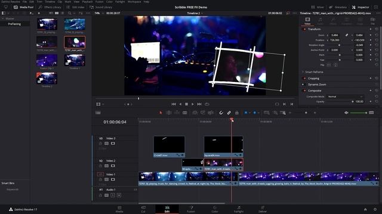Click the Detail Zoom icon
Image resolution: width=382 pixels, height=214 pixels.
[x=275, y=112]
